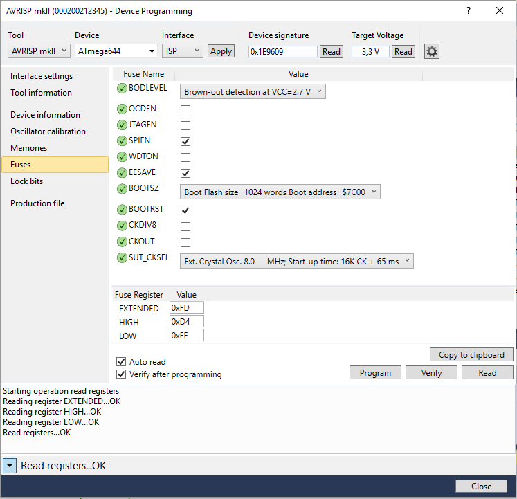Close the window with the title bar X
This screenshot has height=499, width=517.
pos(500,10)
